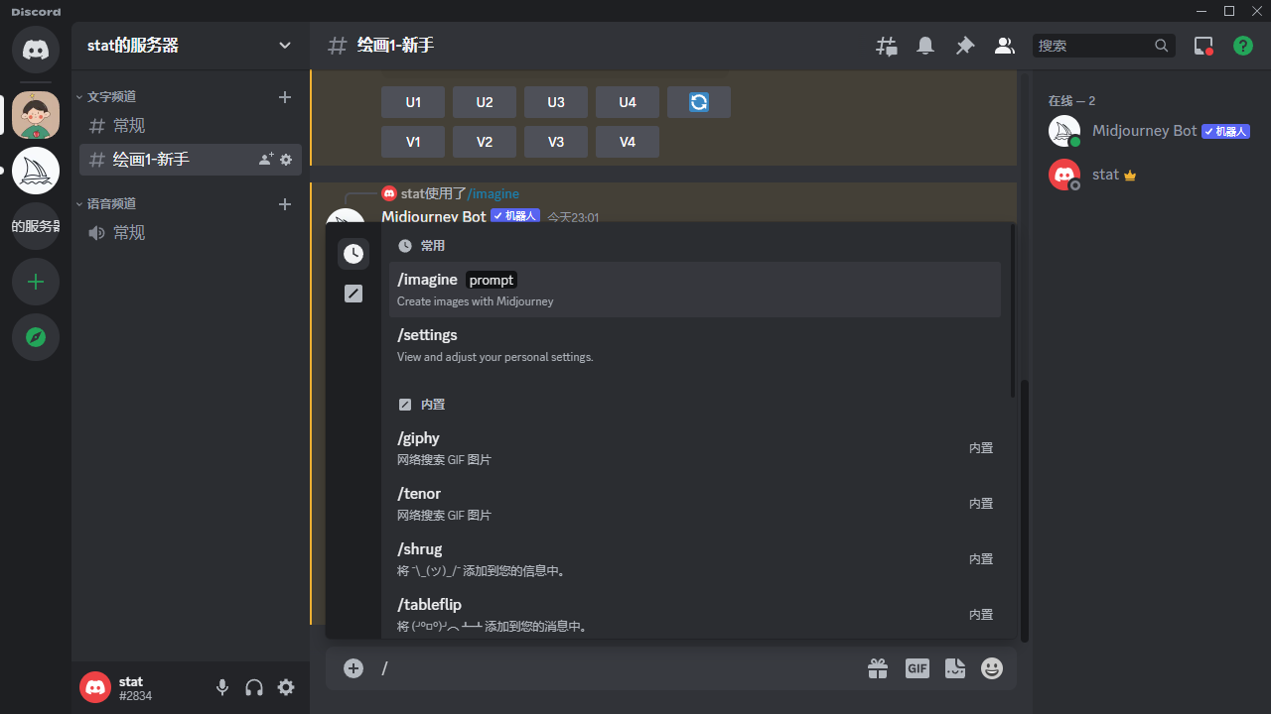Click invite people icon on 绘画1-新手
This screenshot has height=714, width=1271.
point(266,160)
